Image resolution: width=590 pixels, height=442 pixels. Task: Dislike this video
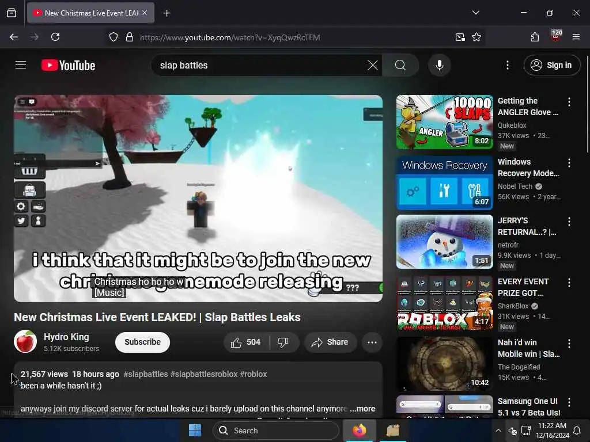click(283, 342)
